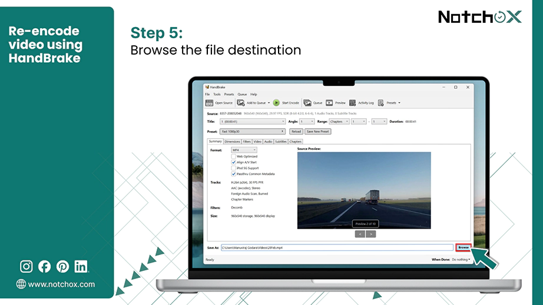This screenshot has width=543, height=305.
Task: Close the HandBrake window
Action: tap(468, 87)
